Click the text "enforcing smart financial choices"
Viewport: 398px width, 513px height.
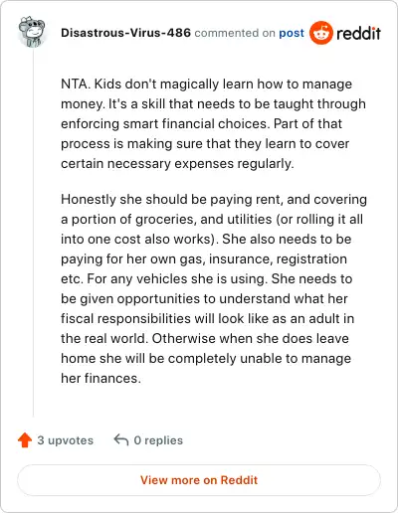click(x=165, y=123)
